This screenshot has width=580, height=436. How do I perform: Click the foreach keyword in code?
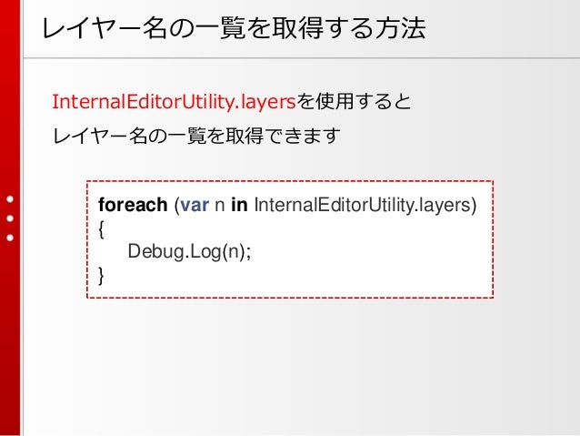click(x=133, y=205)
